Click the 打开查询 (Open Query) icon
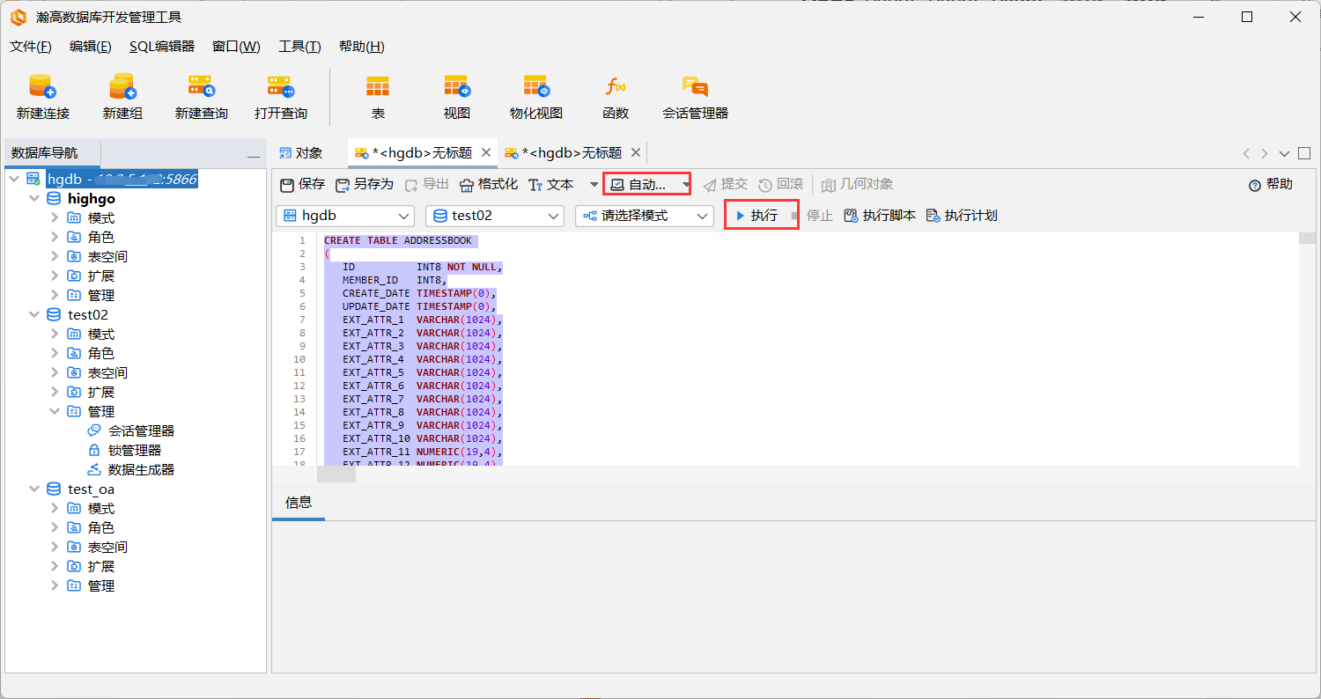This screenshot has width=1321, height=699. 280,87
